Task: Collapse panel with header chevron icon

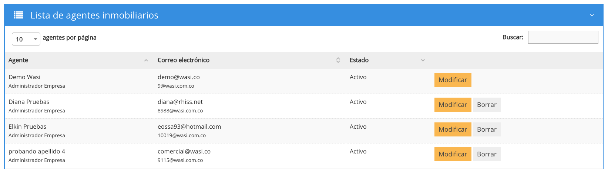Action: (x=592, y=15)
